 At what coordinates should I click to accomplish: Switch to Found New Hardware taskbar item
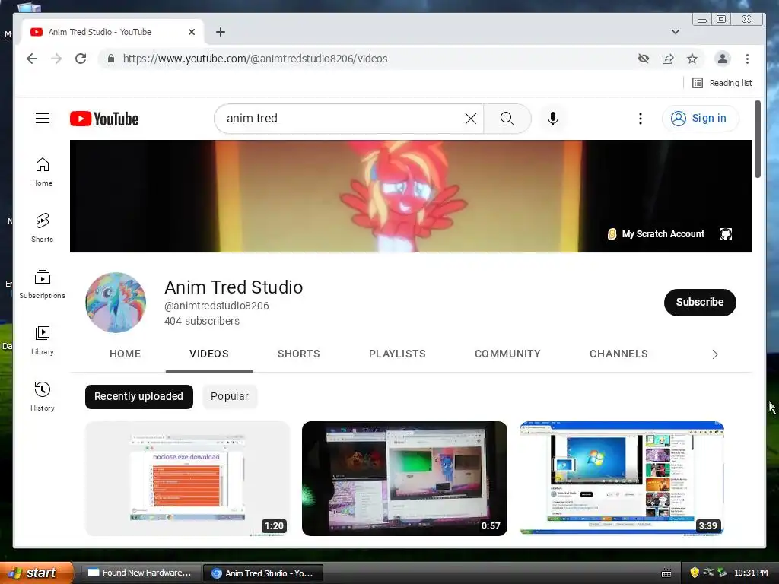(141, 573)
